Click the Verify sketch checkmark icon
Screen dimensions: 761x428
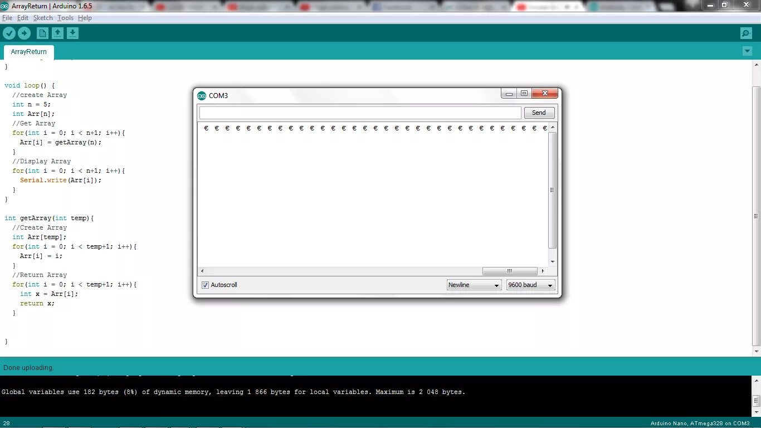tap(9, 33)
